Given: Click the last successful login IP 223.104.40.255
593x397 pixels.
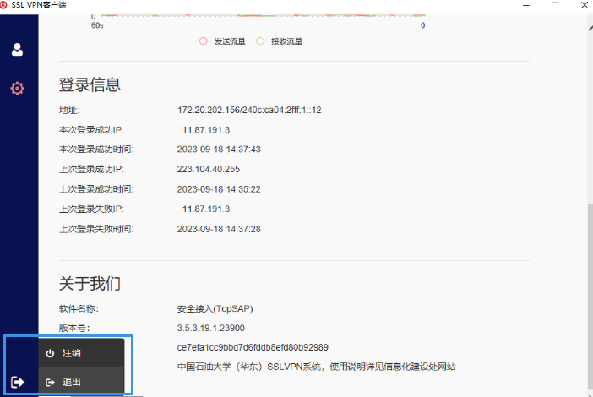Looking at the screenshot, I should coord(209,169).
